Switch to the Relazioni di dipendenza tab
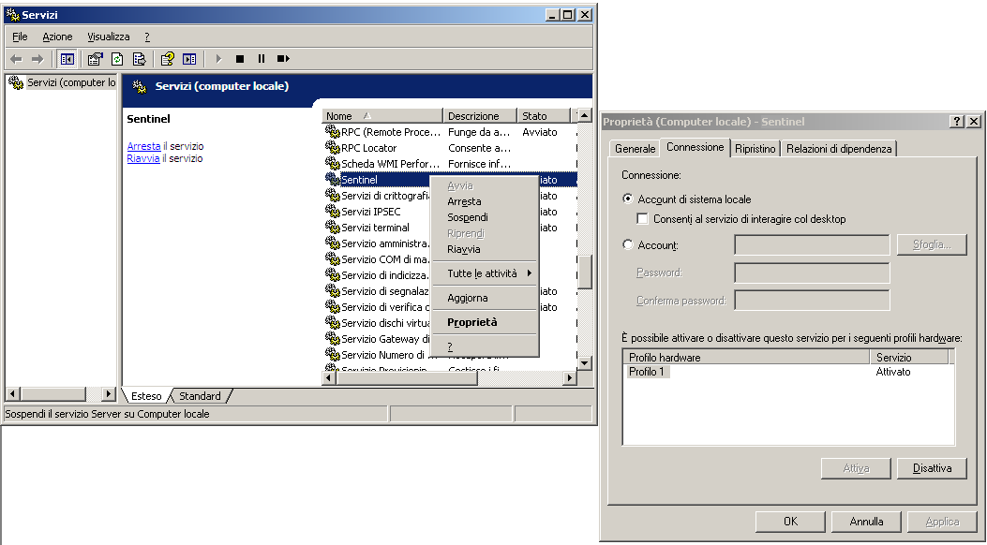The width and height of the screenshot is (987, 545). [x=839, y=149]
